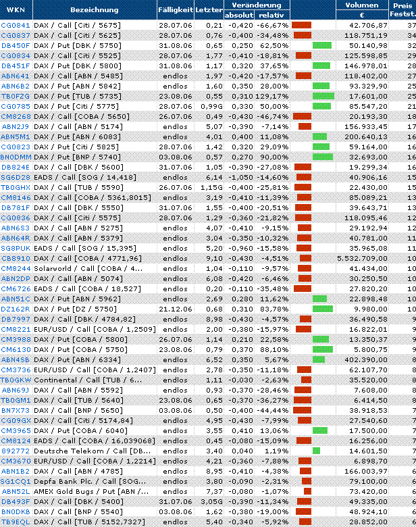Select the text EADS / Call [SOG / 14,418]
Screen dimensions: 416x527
pos(85,178)
